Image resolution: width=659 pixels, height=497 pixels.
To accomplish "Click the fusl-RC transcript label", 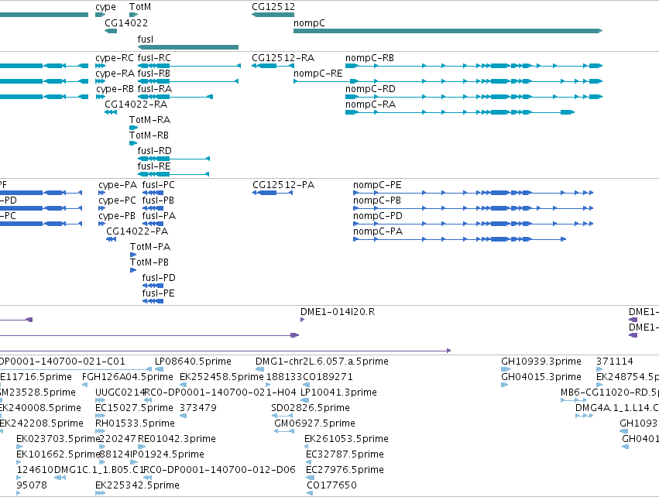I will tap(154, 58).
